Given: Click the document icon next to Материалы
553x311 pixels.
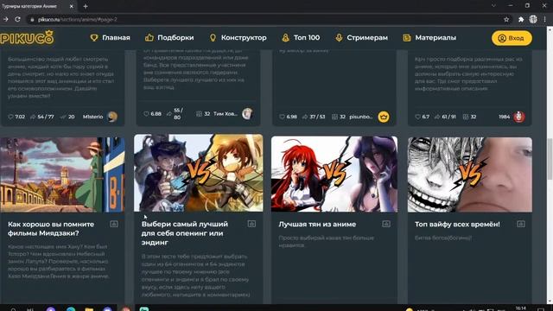Looking at the screenshot, I should (x=407, y=37).
